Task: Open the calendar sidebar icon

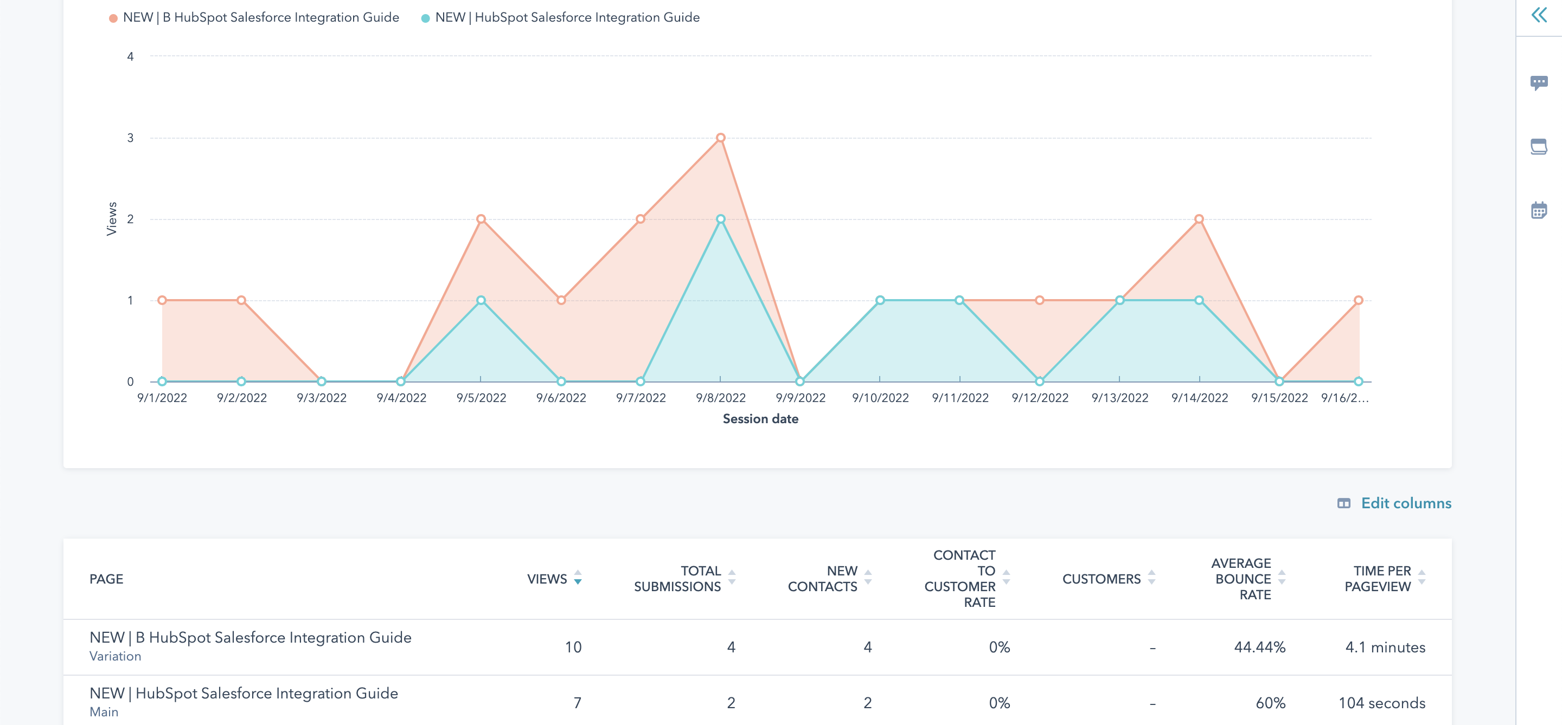Action: (x=1539, y=210)
